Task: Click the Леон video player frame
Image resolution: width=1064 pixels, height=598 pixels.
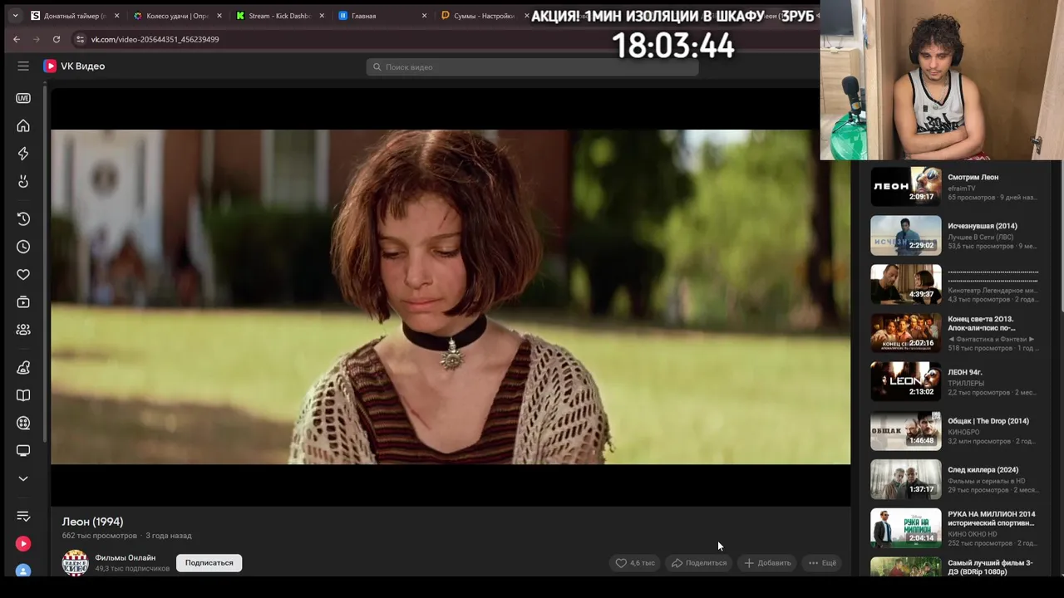Action: point(451,297)
